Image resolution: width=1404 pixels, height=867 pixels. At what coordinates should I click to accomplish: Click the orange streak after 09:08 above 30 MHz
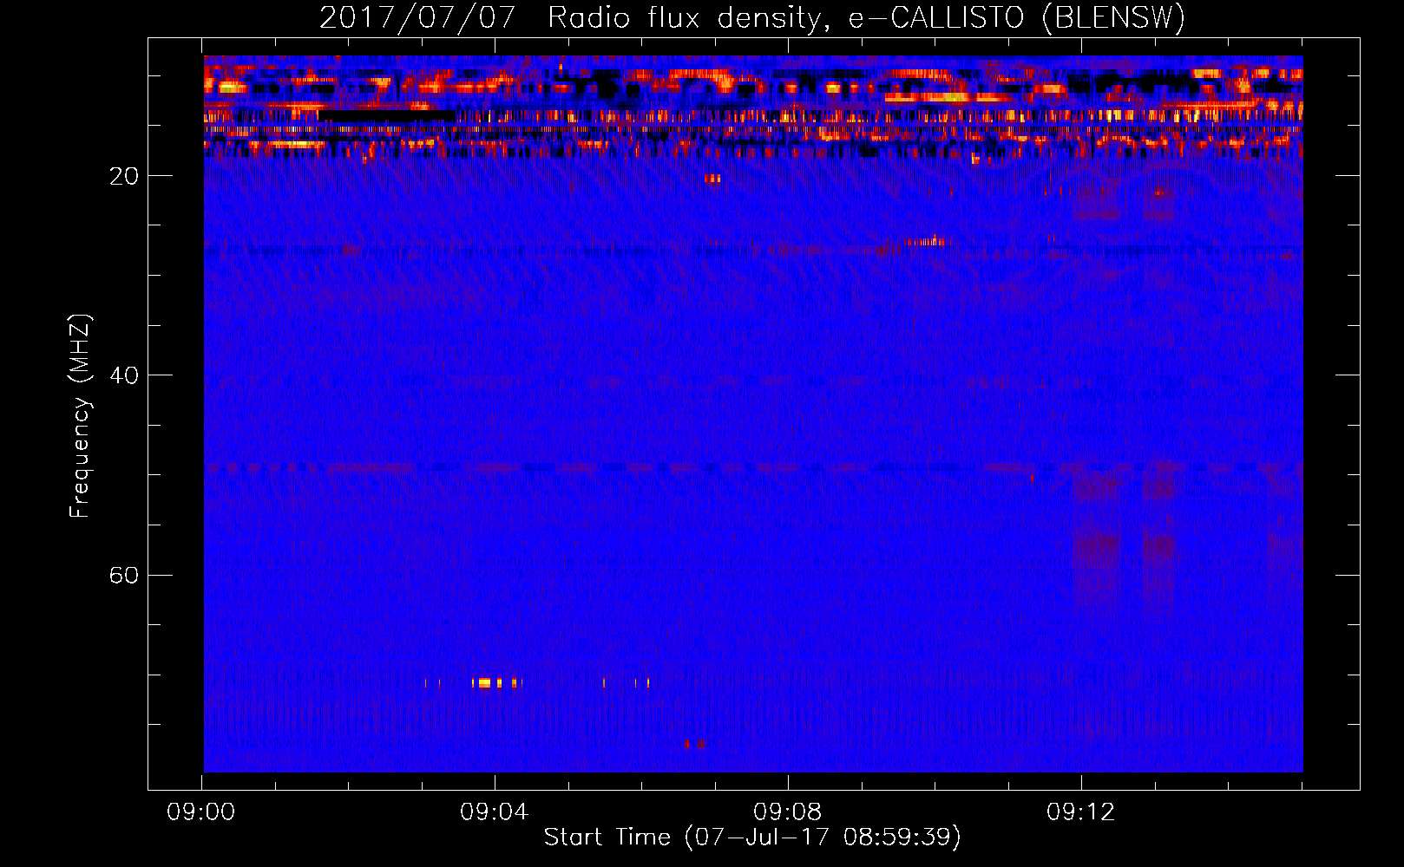pos(925,242)
